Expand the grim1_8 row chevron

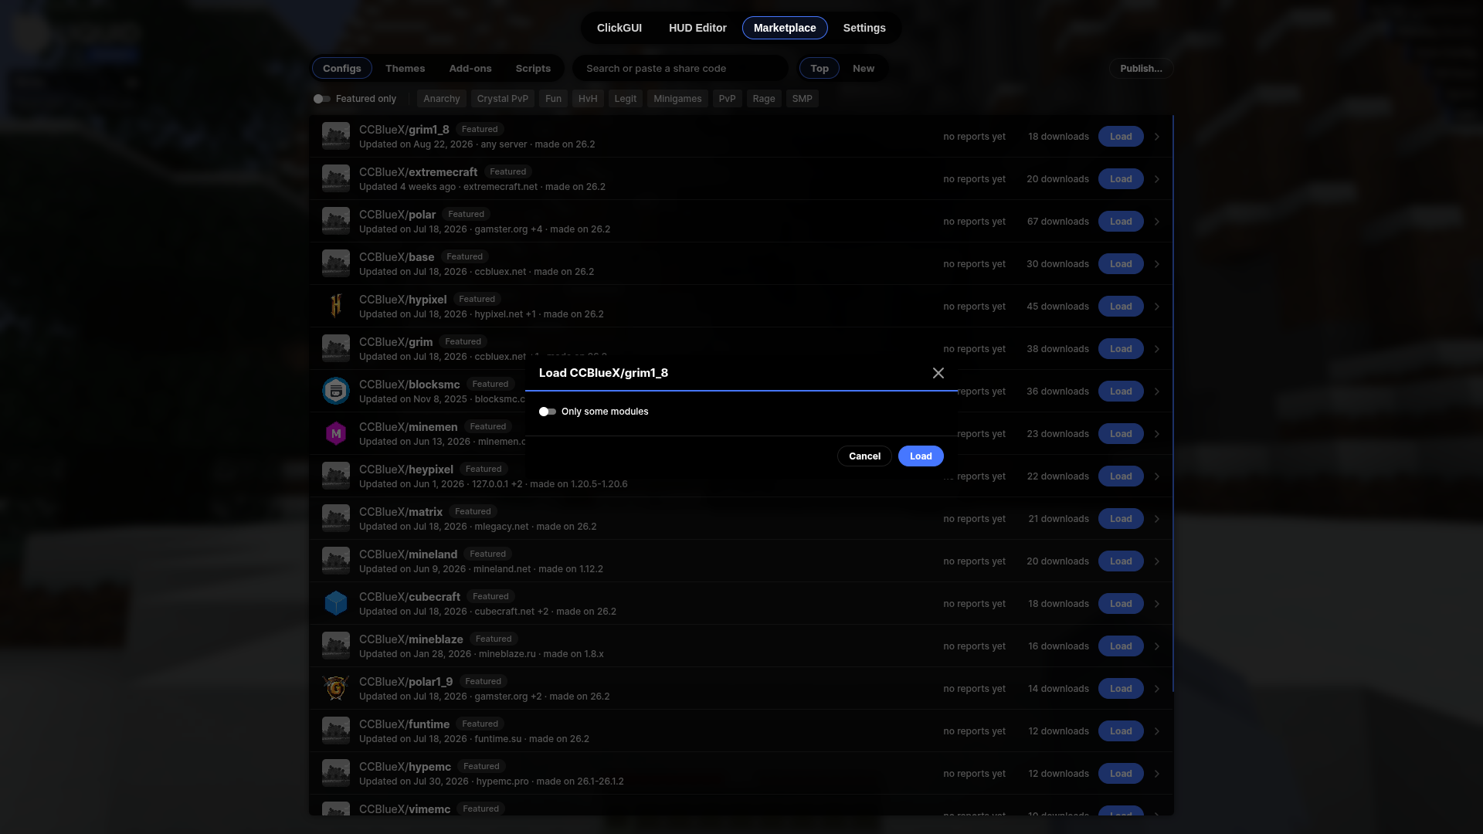click(1157, 137)
